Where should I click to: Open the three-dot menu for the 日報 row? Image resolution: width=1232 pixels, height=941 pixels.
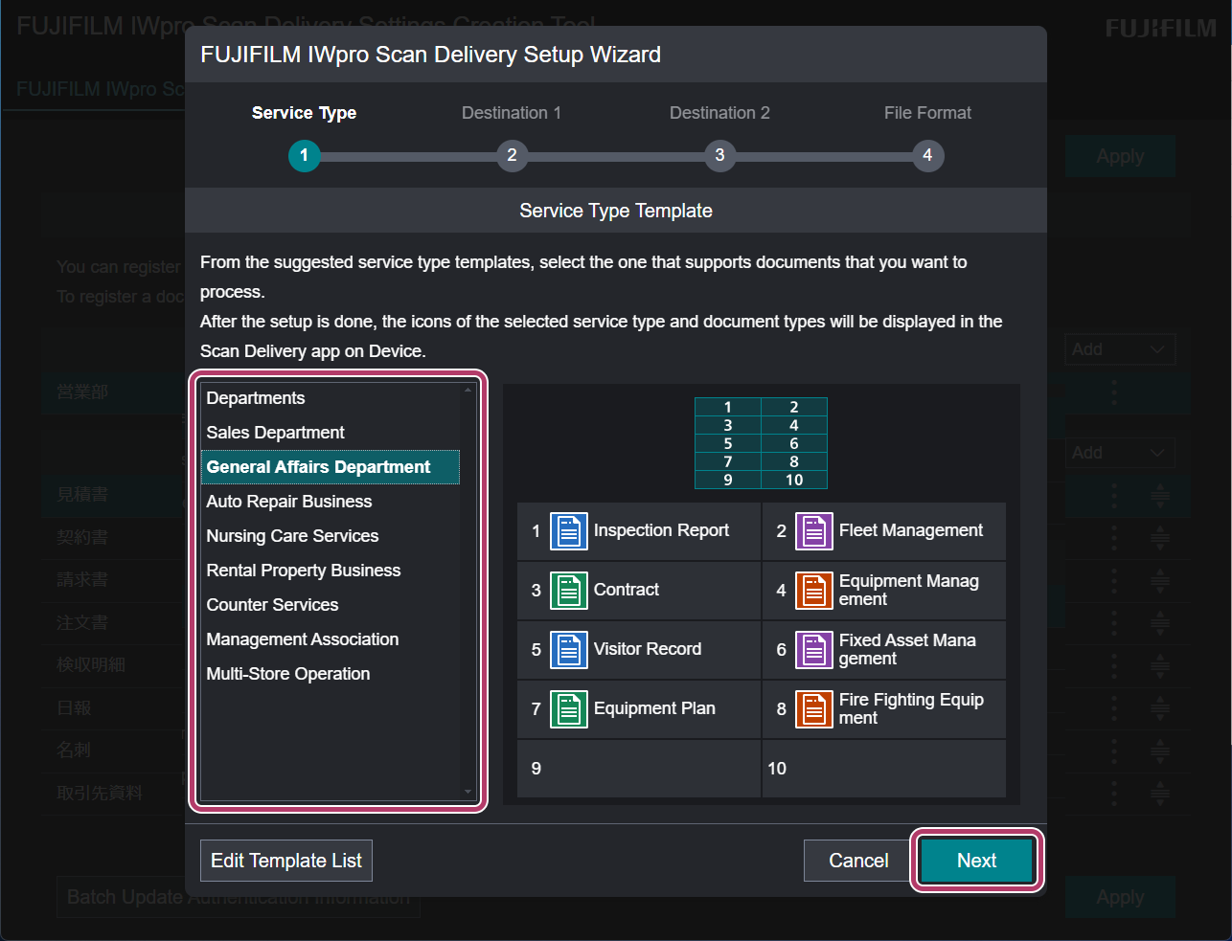tap(1114, 707)
